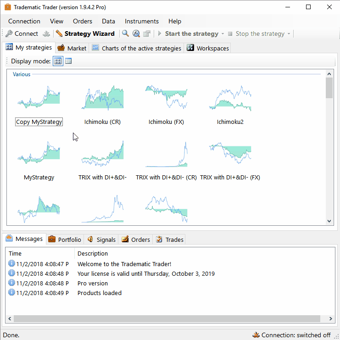Switch to the Market tab
This screenshot has width=340, height=340.
point(72,48)
